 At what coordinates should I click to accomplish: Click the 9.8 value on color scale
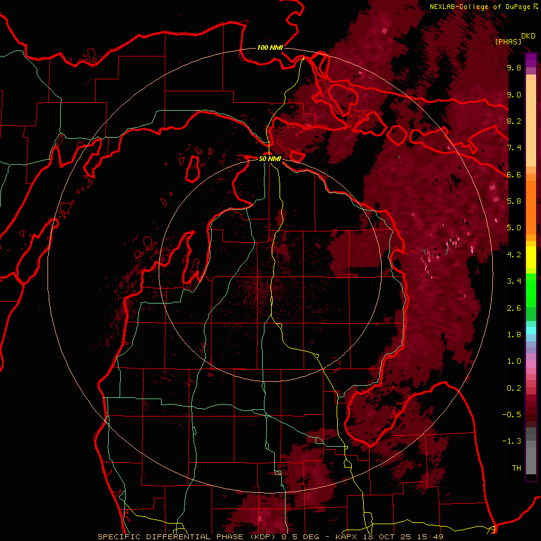point(514,68)
